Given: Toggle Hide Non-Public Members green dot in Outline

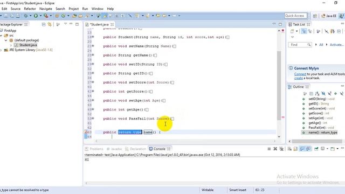Looking at the screenshot, I should click(x=335, y=94).
